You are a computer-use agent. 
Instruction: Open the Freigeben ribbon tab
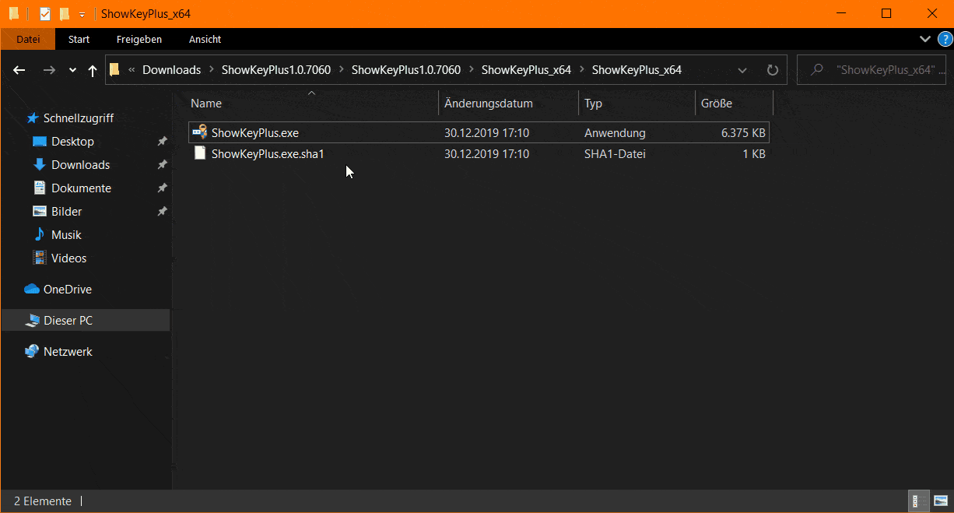[139, 39]
